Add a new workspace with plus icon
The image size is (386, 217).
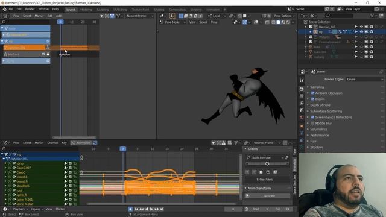(x=224, y=10)
